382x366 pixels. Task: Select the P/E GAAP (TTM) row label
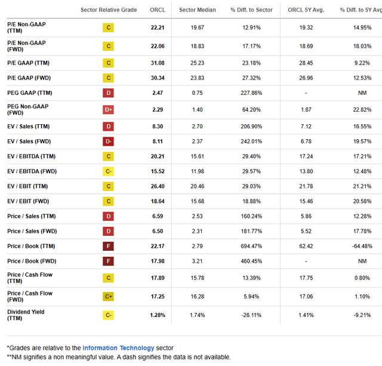pyautogui.click(x=28, y=63)
